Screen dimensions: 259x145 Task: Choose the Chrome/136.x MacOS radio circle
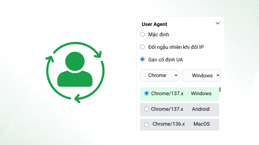pos(146,124)
